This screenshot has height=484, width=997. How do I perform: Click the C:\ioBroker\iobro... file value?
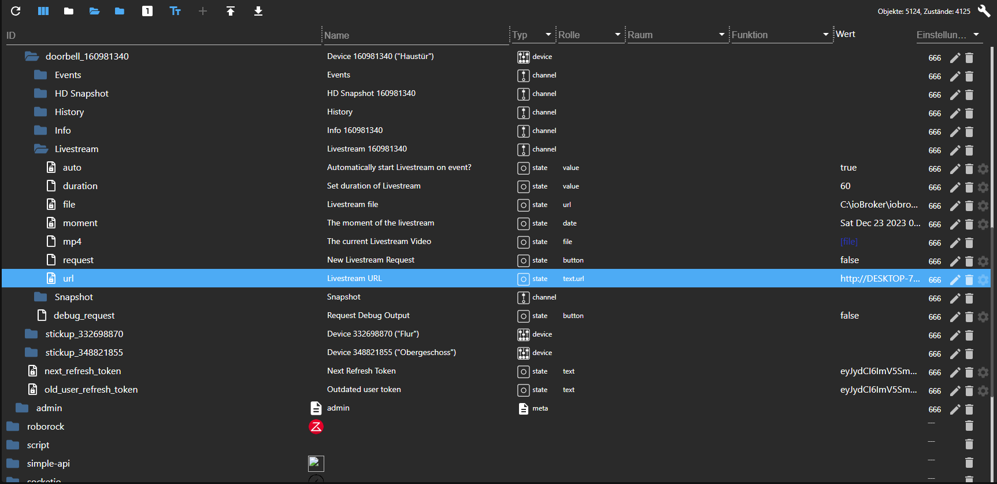879,205
